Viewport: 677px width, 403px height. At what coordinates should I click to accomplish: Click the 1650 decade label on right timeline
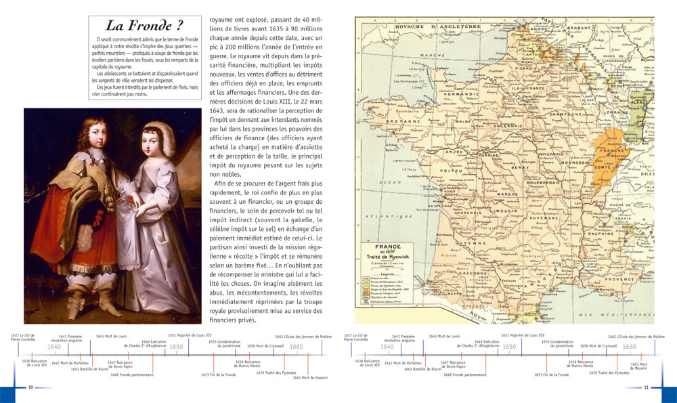pos(509,347)
